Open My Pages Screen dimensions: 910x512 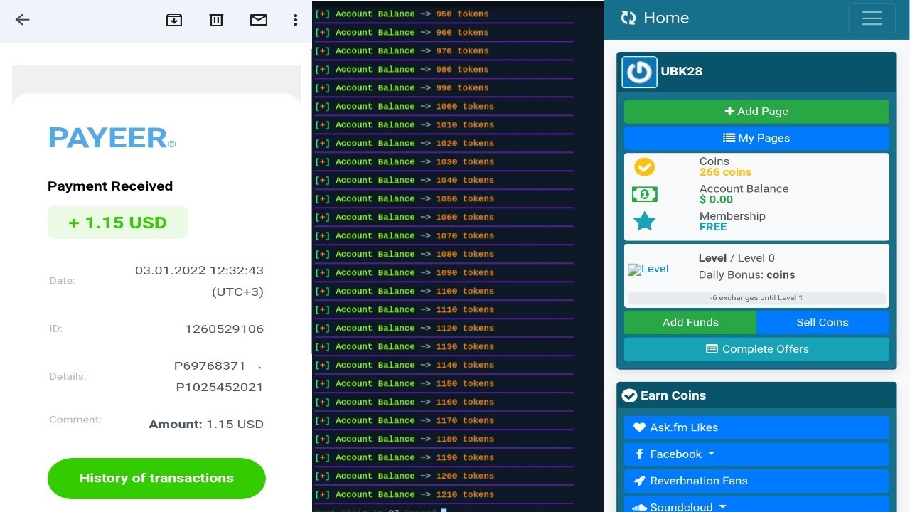point(756,138)
